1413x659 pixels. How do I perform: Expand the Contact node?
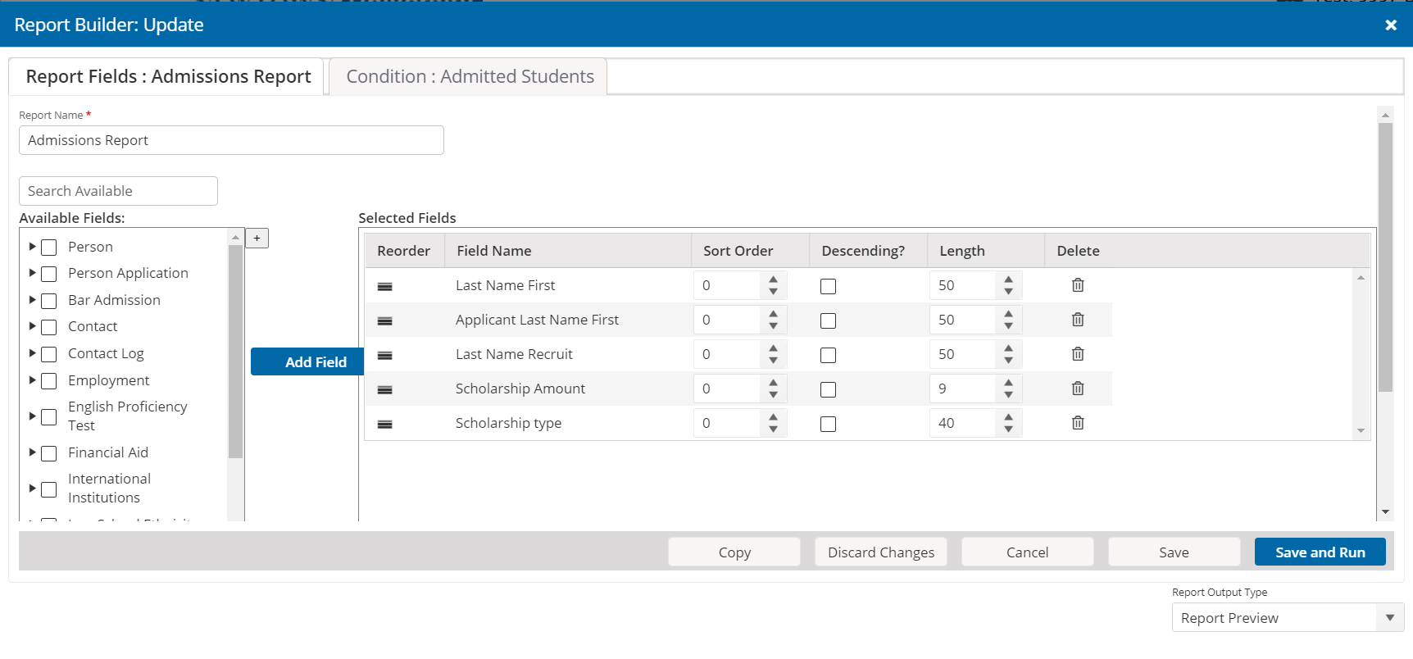point(32,325)
